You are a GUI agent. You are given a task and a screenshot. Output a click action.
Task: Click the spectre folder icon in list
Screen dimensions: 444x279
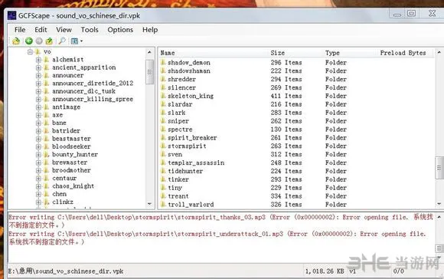pyautogui.click(x=163, y=130)
